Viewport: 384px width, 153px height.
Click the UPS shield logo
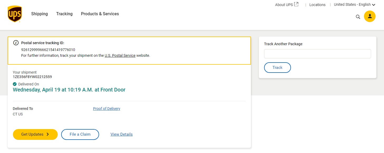15,14
